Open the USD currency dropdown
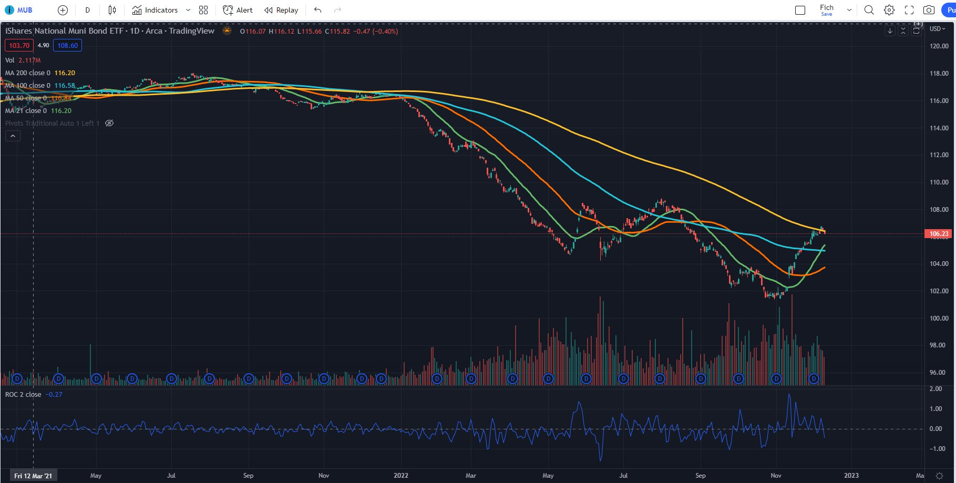This screenshot has width=956, height=483. coord(937,29)
